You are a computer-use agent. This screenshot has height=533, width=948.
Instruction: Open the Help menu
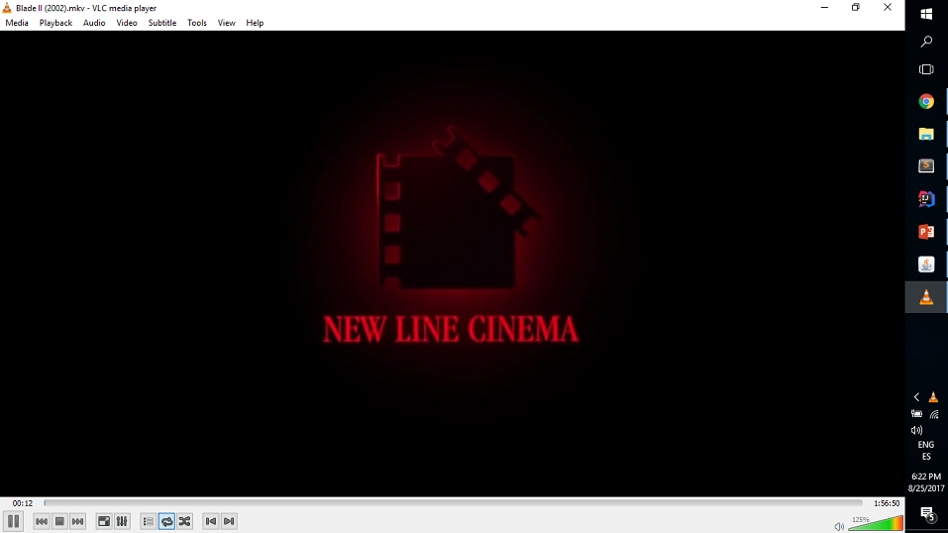point(255,23)
